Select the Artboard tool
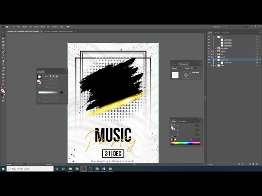The image size is (262, 196). tap(3, 81)
